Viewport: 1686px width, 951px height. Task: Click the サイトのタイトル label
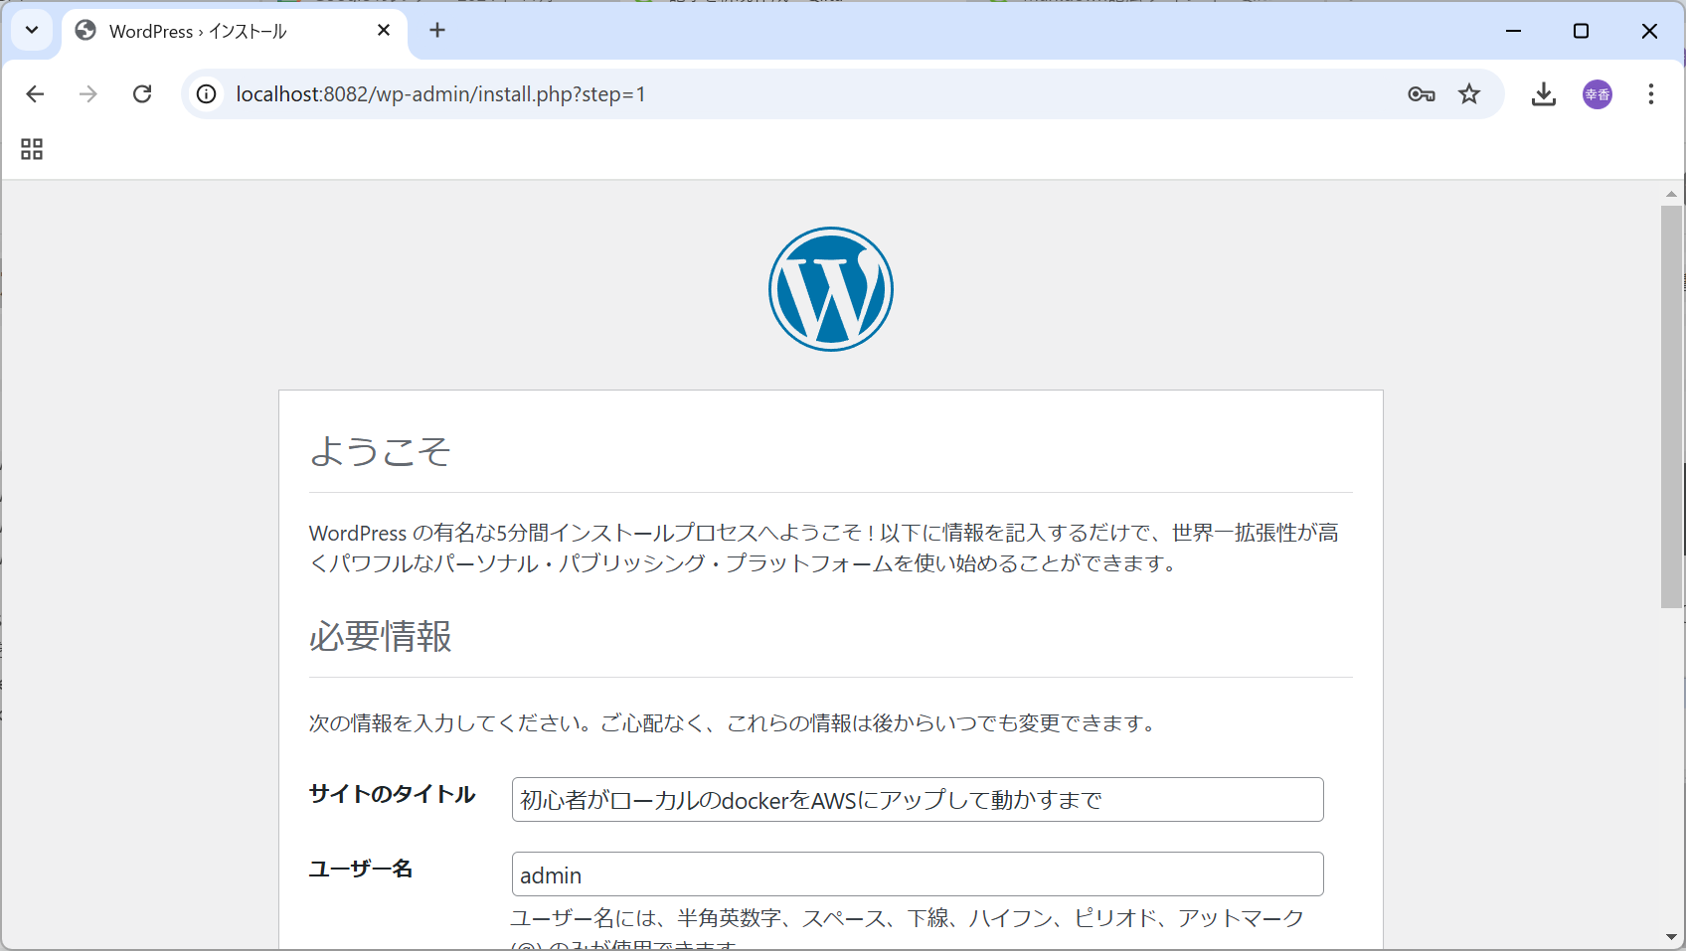pos(392,794)
